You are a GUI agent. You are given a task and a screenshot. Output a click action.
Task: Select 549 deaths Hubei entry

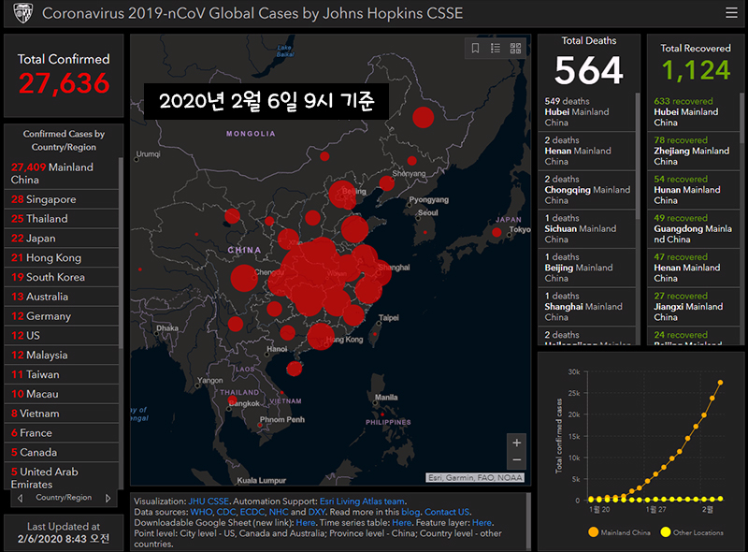point(587,111)
